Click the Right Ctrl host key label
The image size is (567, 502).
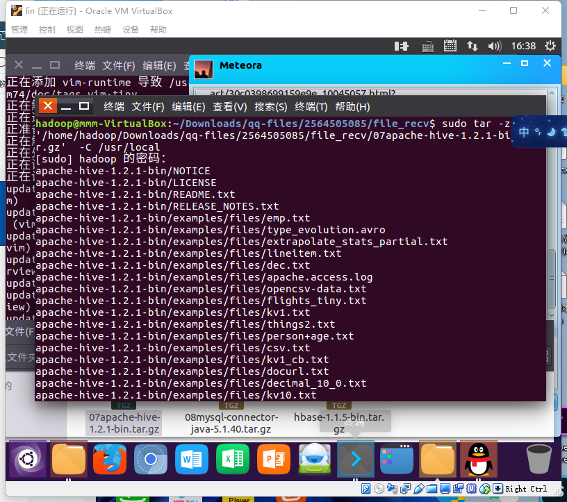point(526,489)
